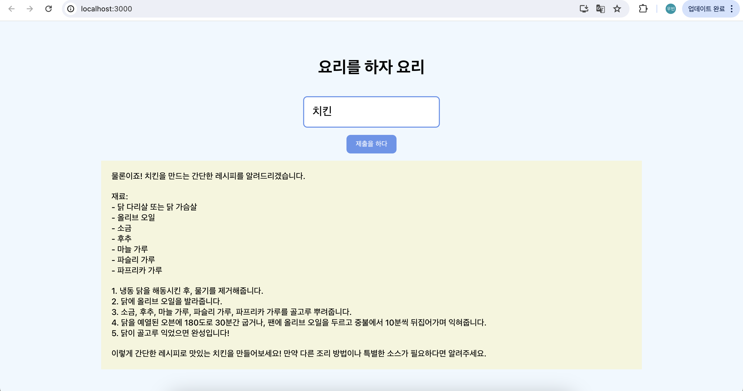Click the 요리를 하자 요리 heading
Image resolution: width=743 pixels, height=391 pixels.
click(x=371, y=67)
